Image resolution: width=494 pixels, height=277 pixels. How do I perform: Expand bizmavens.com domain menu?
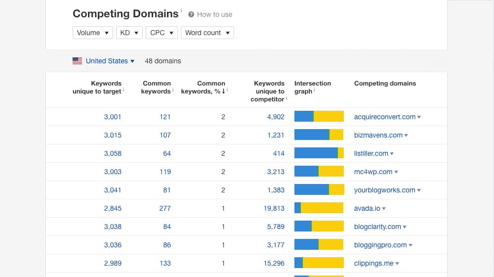[x=406, y=136]
